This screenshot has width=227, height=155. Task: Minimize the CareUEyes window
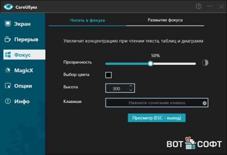[x=210, y=6]
